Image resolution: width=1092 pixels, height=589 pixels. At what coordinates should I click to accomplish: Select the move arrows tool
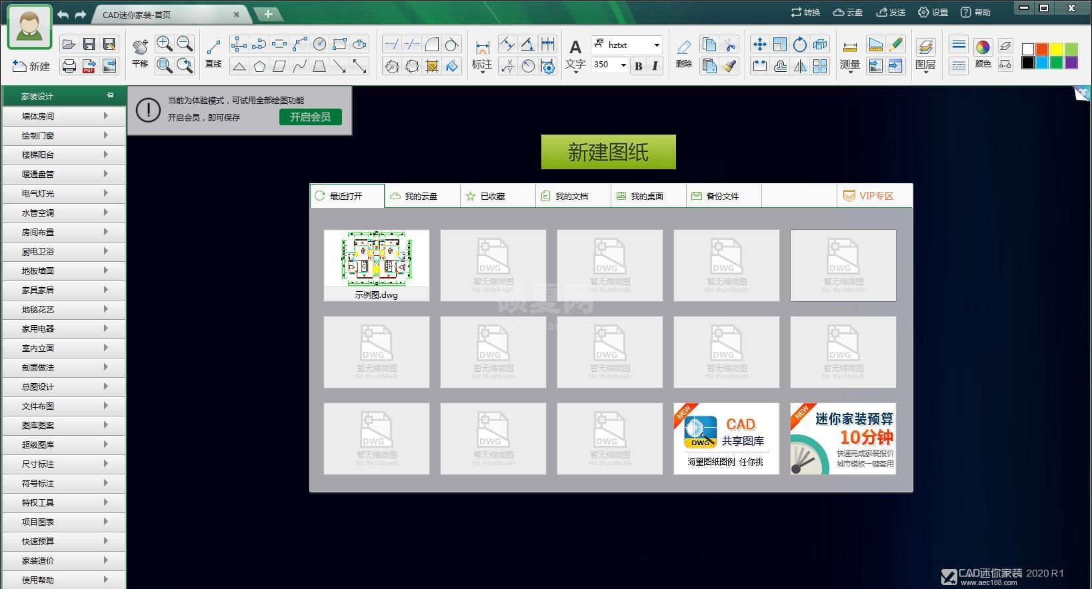click(x=759, y=44)
